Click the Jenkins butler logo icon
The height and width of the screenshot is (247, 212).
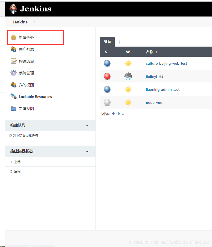[x=13, y=9]
